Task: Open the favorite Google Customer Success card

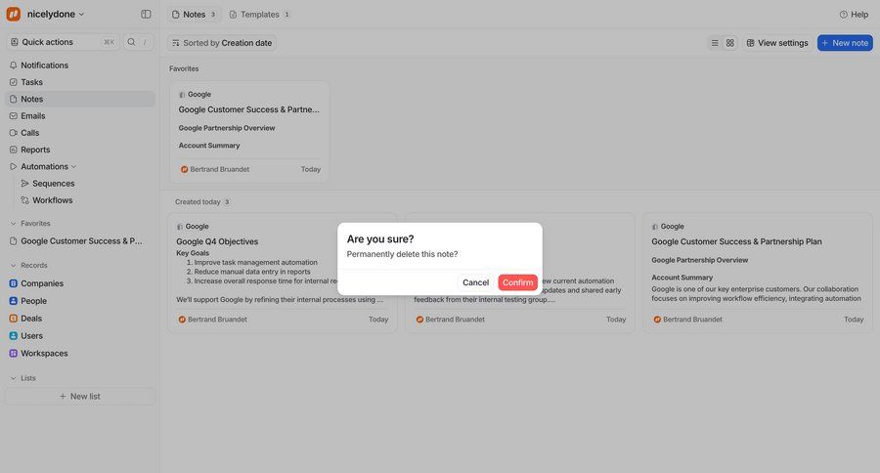Action: pos(249,132)
